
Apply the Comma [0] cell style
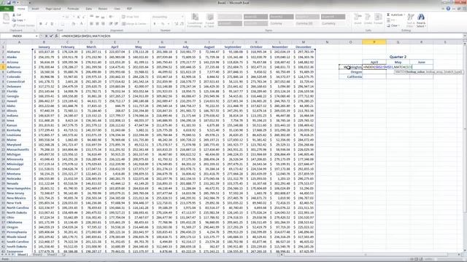(307, 23)
